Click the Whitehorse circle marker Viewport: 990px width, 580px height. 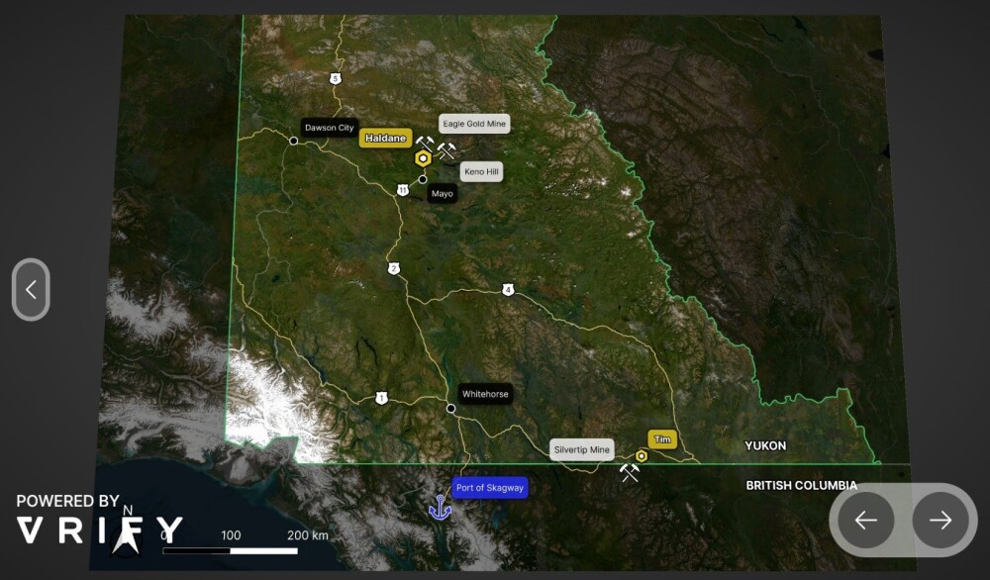point(450,409)
